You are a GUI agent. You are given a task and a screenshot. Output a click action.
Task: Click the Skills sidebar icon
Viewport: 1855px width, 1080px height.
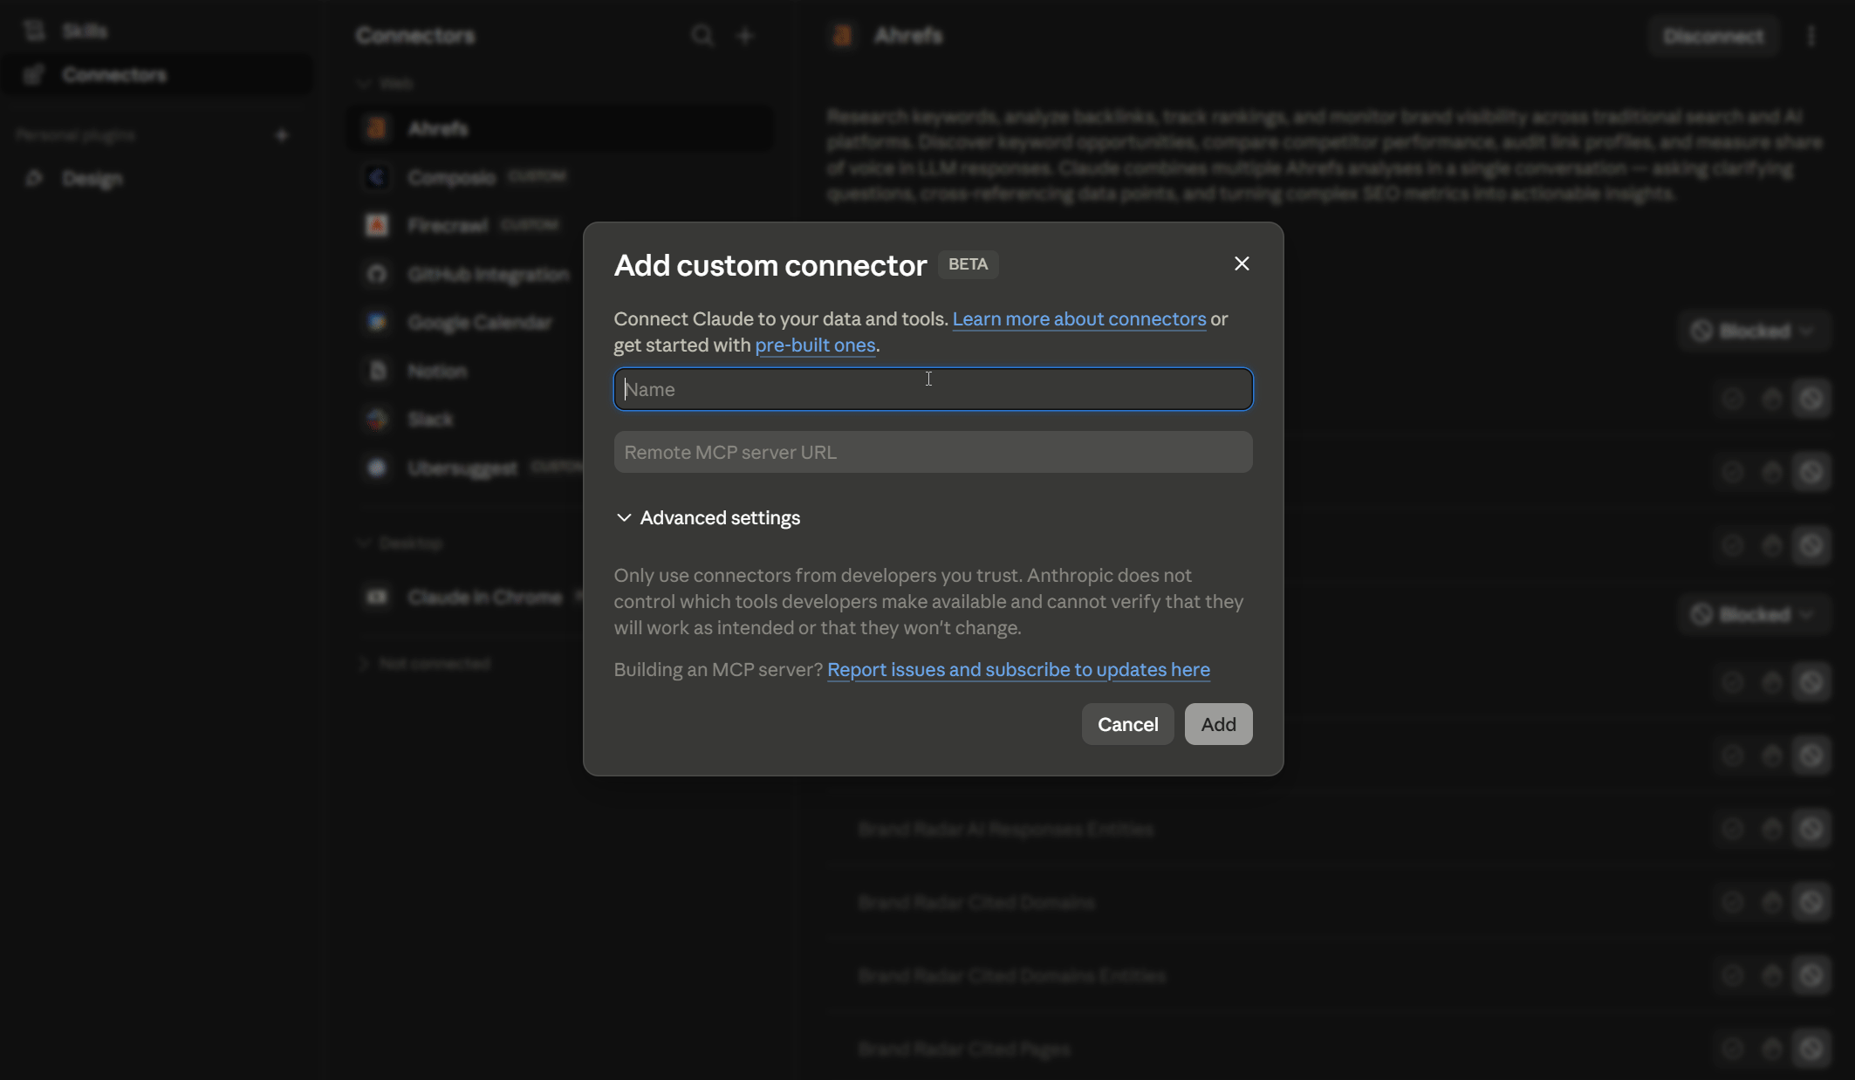pyautogui.click(x=34, y=31)
